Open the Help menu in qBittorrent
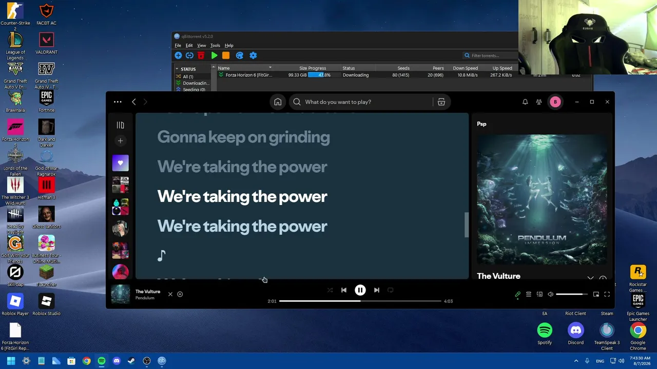Viewport: 657px width, 369px height. [229, 46]
